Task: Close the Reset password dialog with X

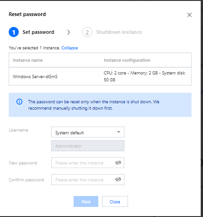Action: tap(189, 15)
